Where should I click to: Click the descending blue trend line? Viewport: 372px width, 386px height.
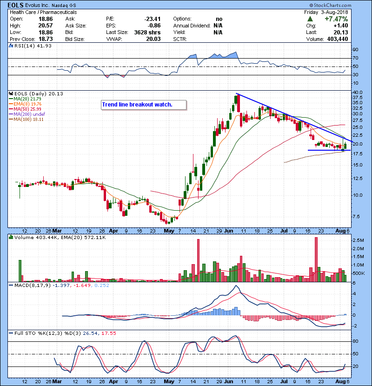(x=294, y=117)
